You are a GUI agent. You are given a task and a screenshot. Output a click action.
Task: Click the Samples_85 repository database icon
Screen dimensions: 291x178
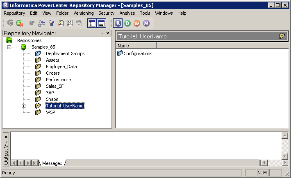click(23, 47)
